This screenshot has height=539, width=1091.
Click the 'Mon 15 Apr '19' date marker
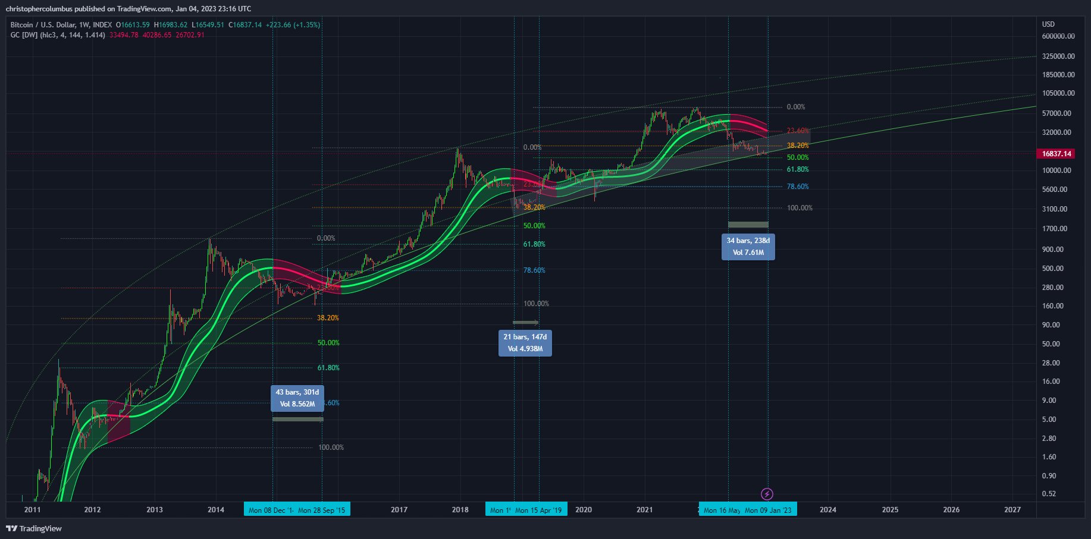(x=539, y=510)
